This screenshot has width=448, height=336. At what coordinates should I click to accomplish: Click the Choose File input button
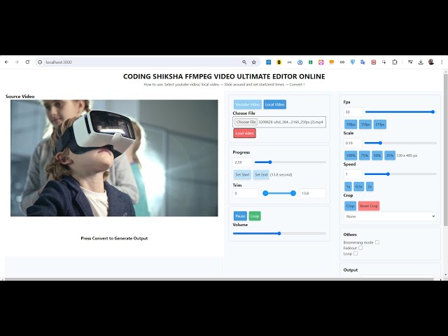(x=246, y=122)
